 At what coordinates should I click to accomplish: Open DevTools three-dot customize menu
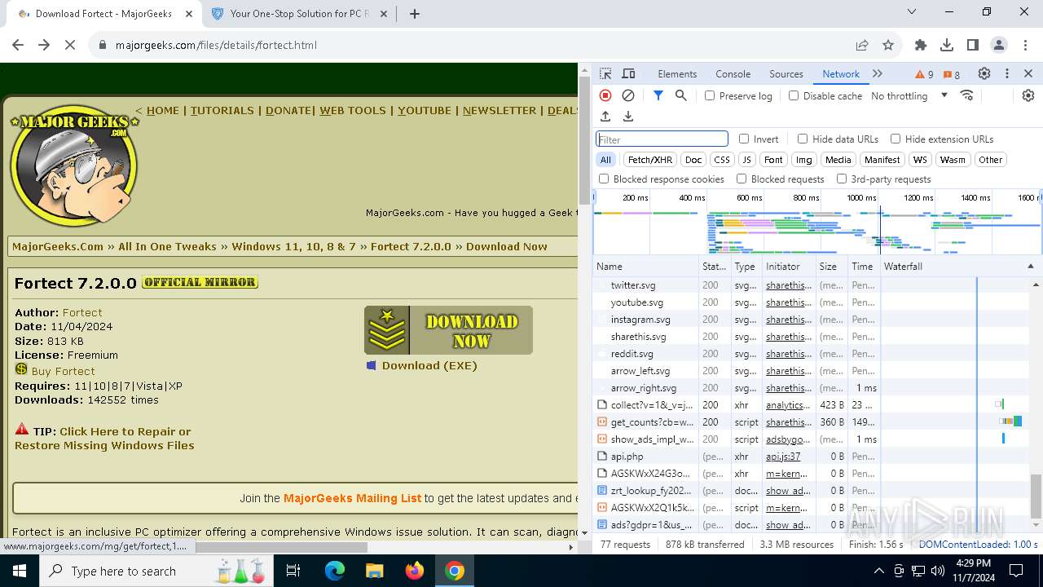coord(1007,73)
